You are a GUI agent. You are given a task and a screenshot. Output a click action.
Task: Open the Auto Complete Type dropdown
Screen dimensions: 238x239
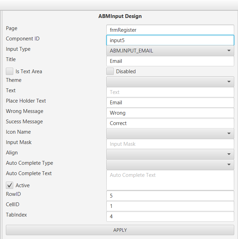[x=170, y=165]
